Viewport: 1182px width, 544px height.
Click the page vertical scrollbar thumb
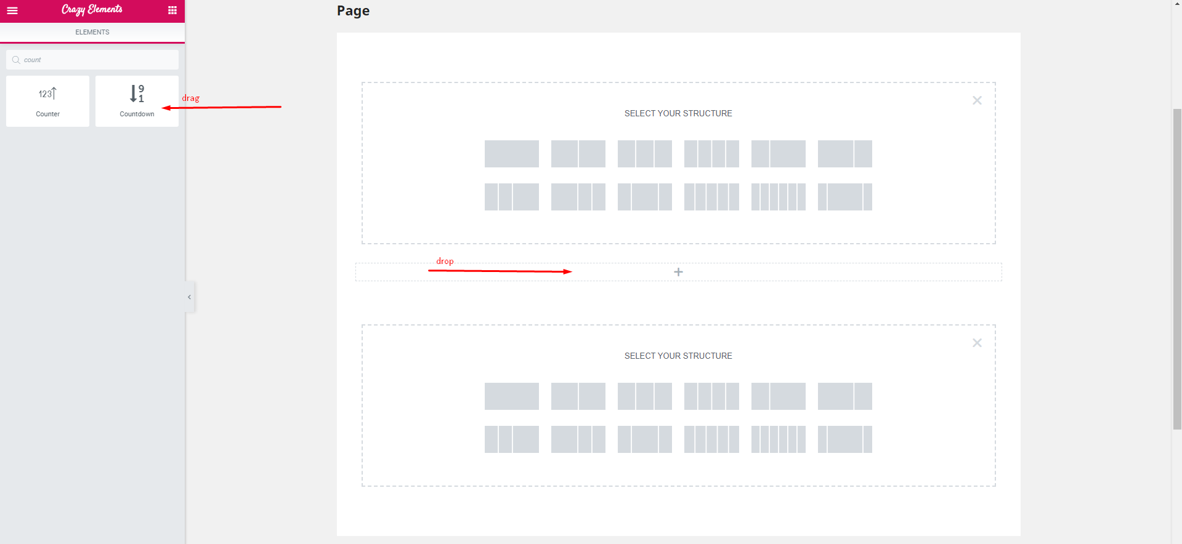point(1176,269)
